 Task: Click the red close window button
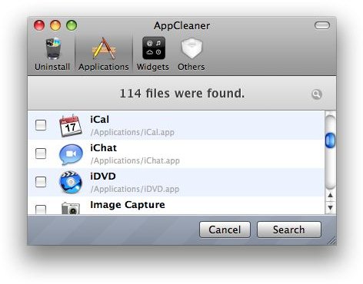(39, 25)
